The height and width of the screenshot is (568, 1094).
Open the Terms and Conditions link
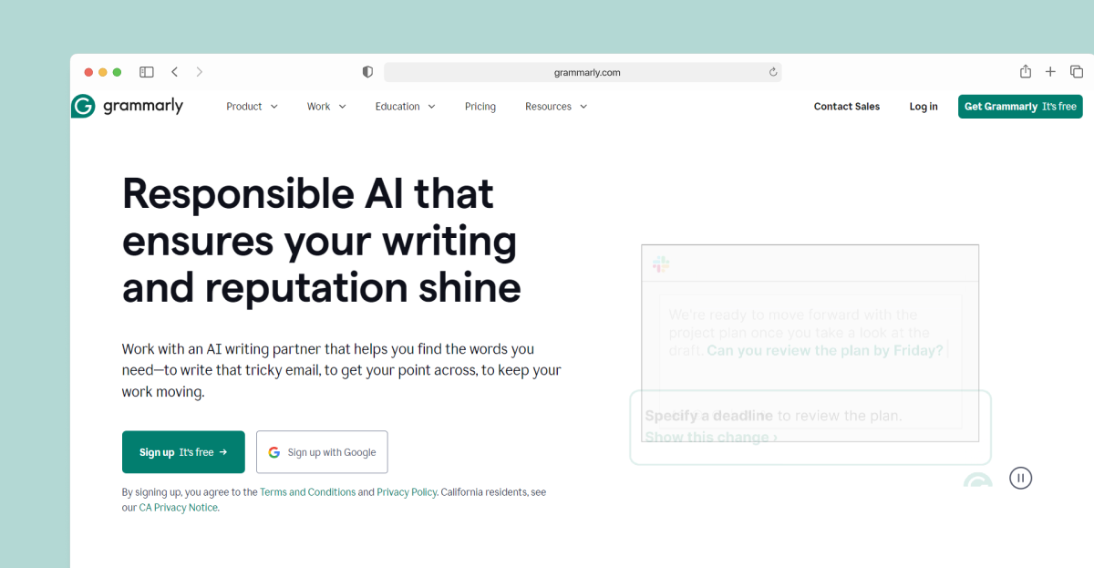[x=308, y=492]
